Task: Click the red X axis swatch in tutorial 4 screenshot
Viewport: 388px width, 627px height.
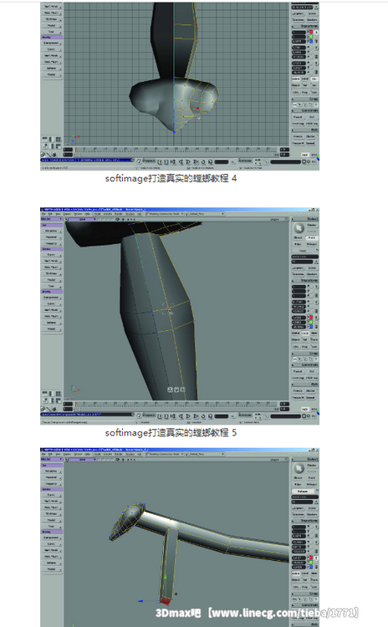Action: [x=311, y=32]
